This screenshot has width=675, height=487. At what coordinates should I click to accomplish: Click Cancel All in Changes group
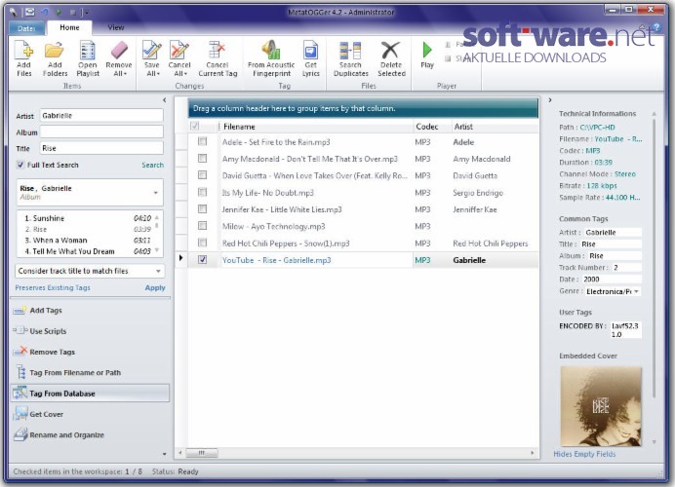click(x=179, y=58)
